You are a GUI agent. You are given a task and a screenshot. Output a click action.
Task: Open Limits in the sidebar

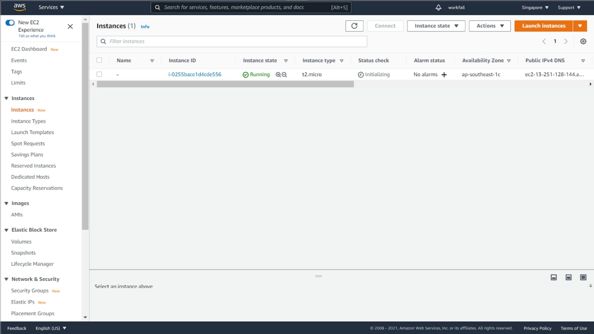pyautogui.click(x=18, y=83)
